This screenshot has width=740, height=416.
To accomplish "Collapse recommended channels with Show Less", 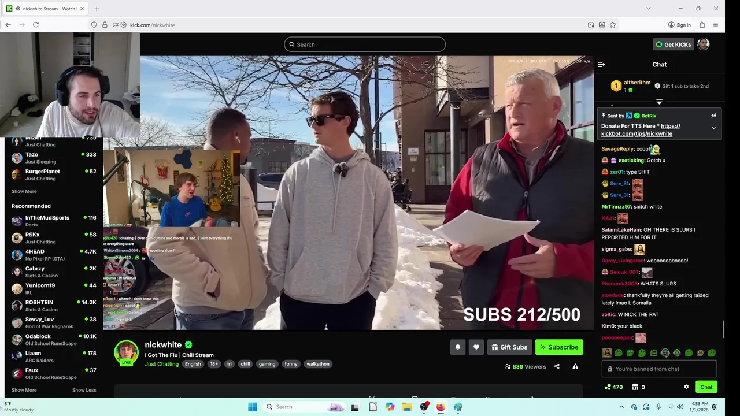I will (84, 390).
